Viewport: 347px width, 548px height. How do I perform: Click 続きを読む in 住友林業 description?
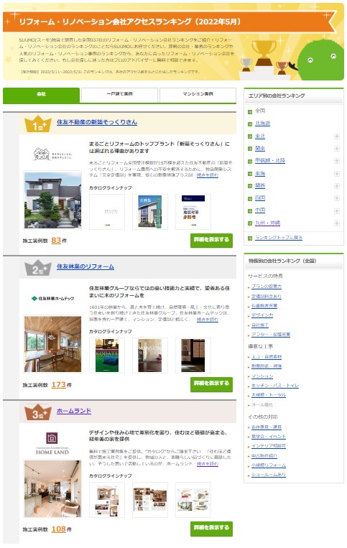[208, 319]
